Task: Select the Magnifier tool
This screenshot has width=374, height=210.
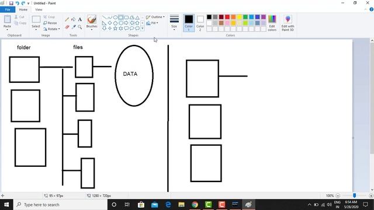Action: pos(80,27)
